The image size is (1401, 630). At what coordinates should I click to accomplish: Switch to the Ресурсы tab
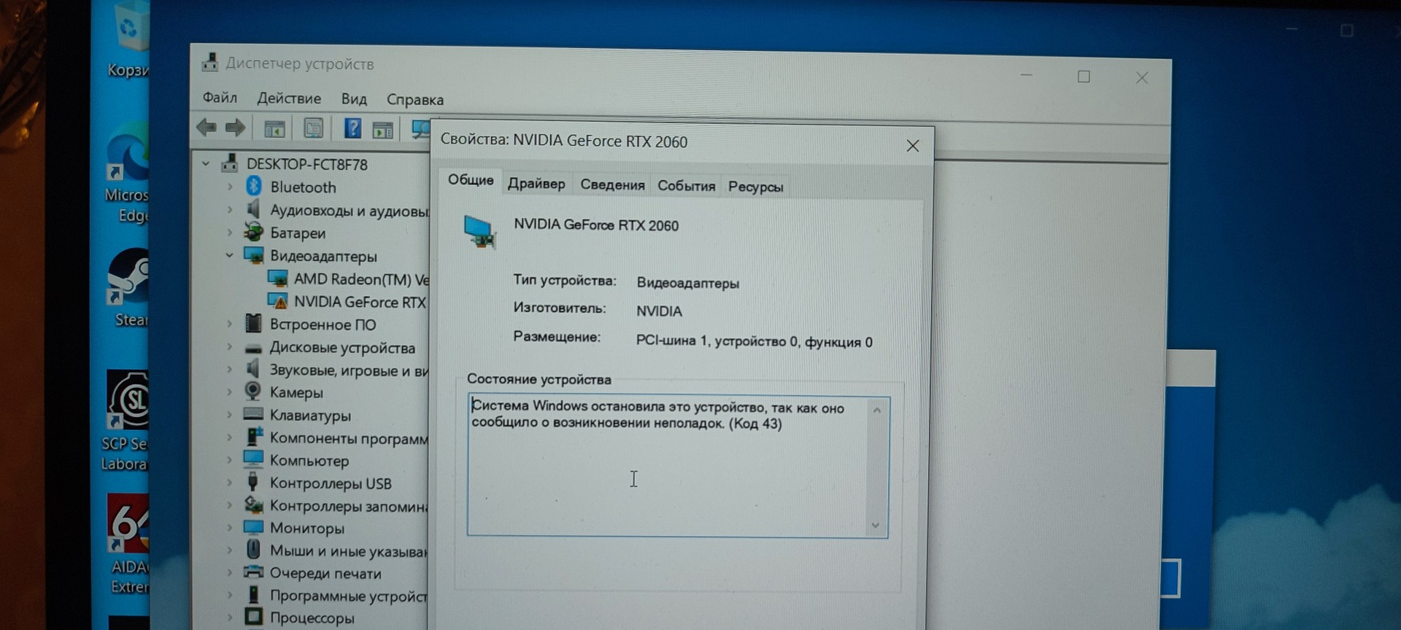755,187
